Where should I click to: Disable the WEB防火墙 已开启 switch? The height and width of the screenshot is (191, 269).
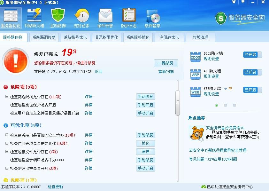point(252,90)
